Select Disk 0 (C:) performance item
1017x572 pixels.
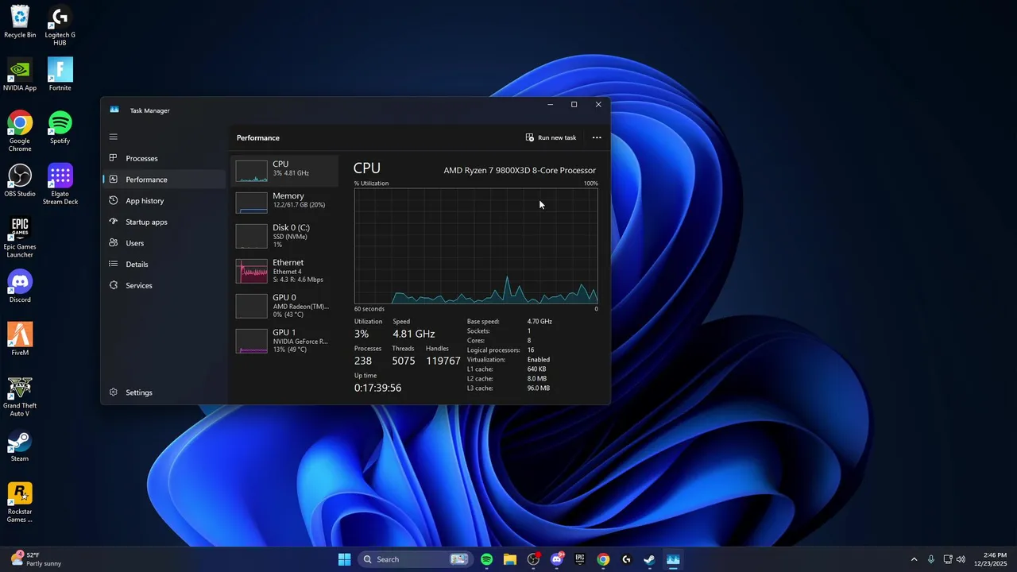pos(284,236)
